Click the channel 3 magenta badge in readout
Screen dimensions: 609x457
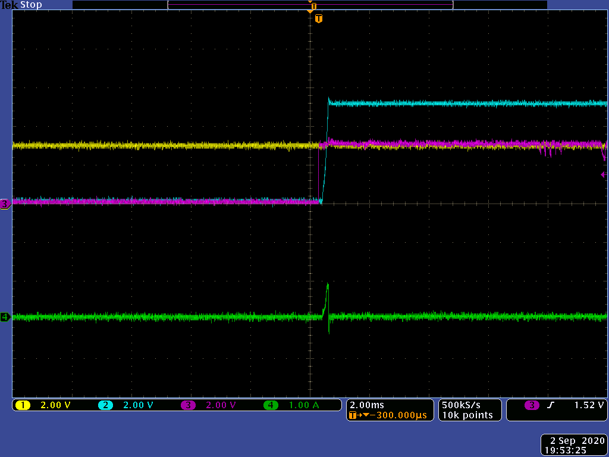[188, 405]
